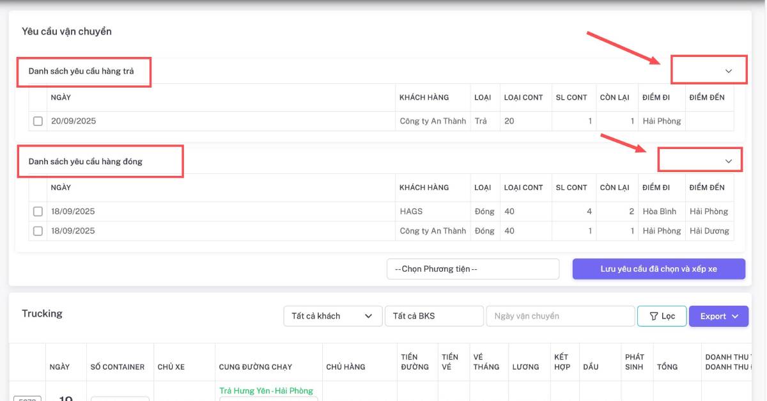Collapse the 'Danh sách yêu cầu hàng trả' chevron
Viewport: 767px width, 401px height.
point(728,71)
